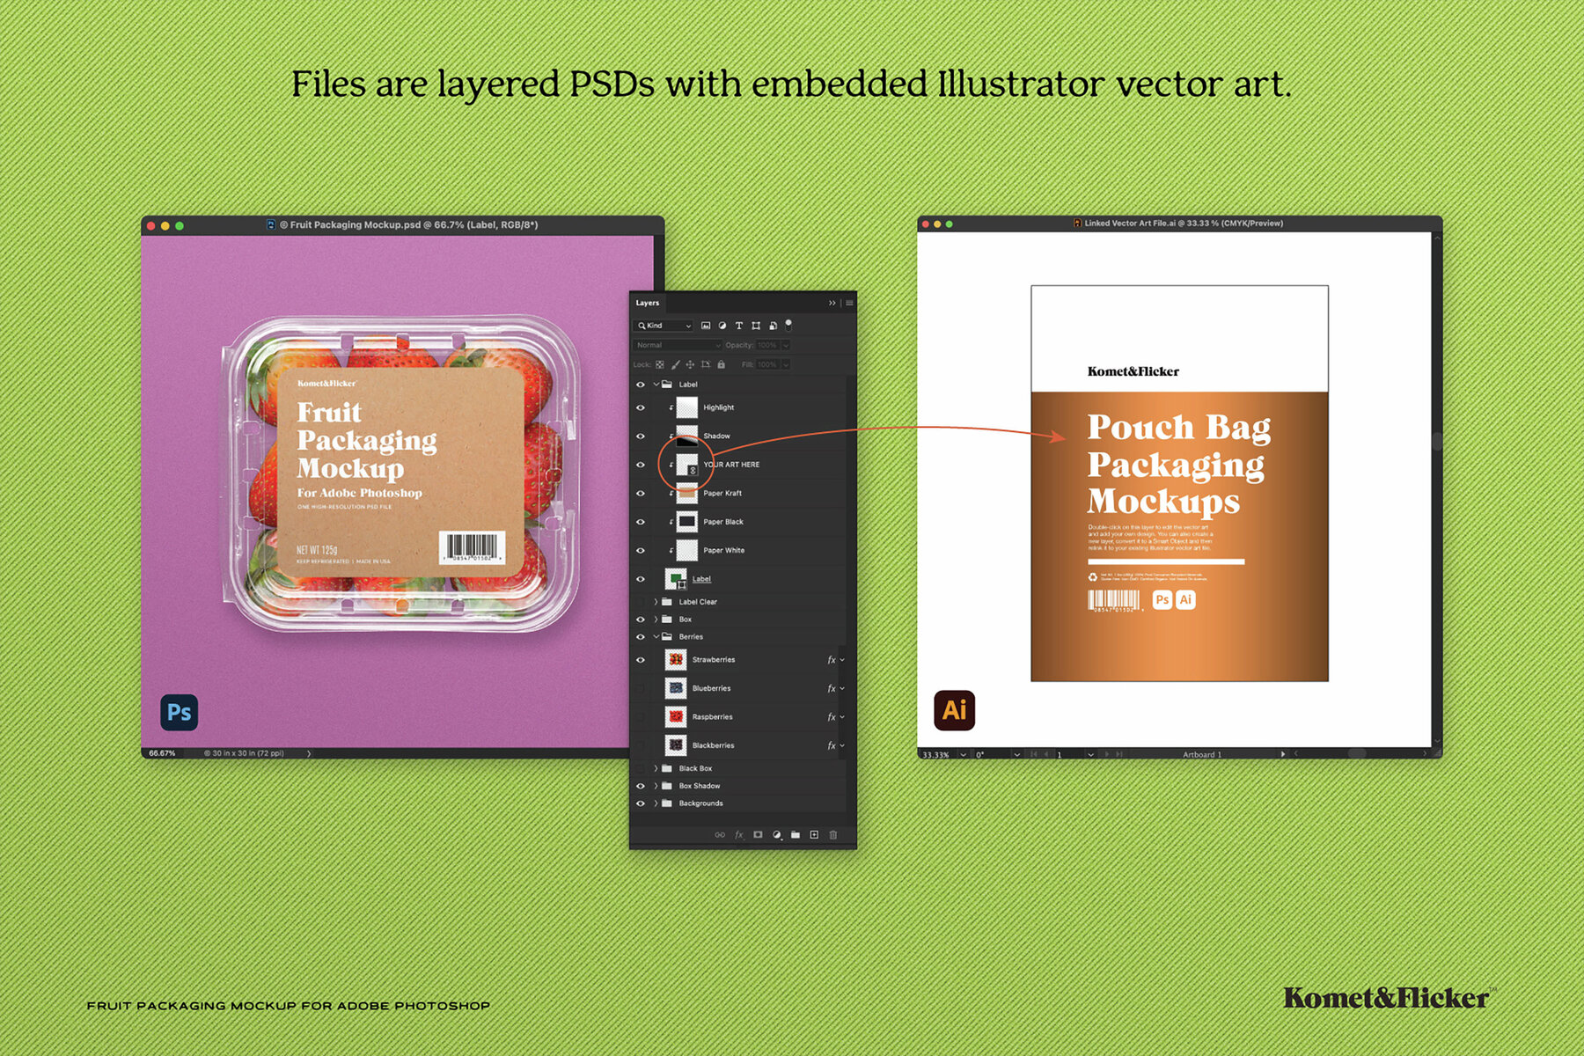Open the Layers panel flyout menu
Image resolution: width=1584 pixels, height=1056 pixels.
coord(849,303)
